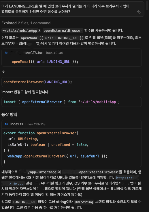
Task: Open the AdCTA.tsx file reference header
Action: 71,53
